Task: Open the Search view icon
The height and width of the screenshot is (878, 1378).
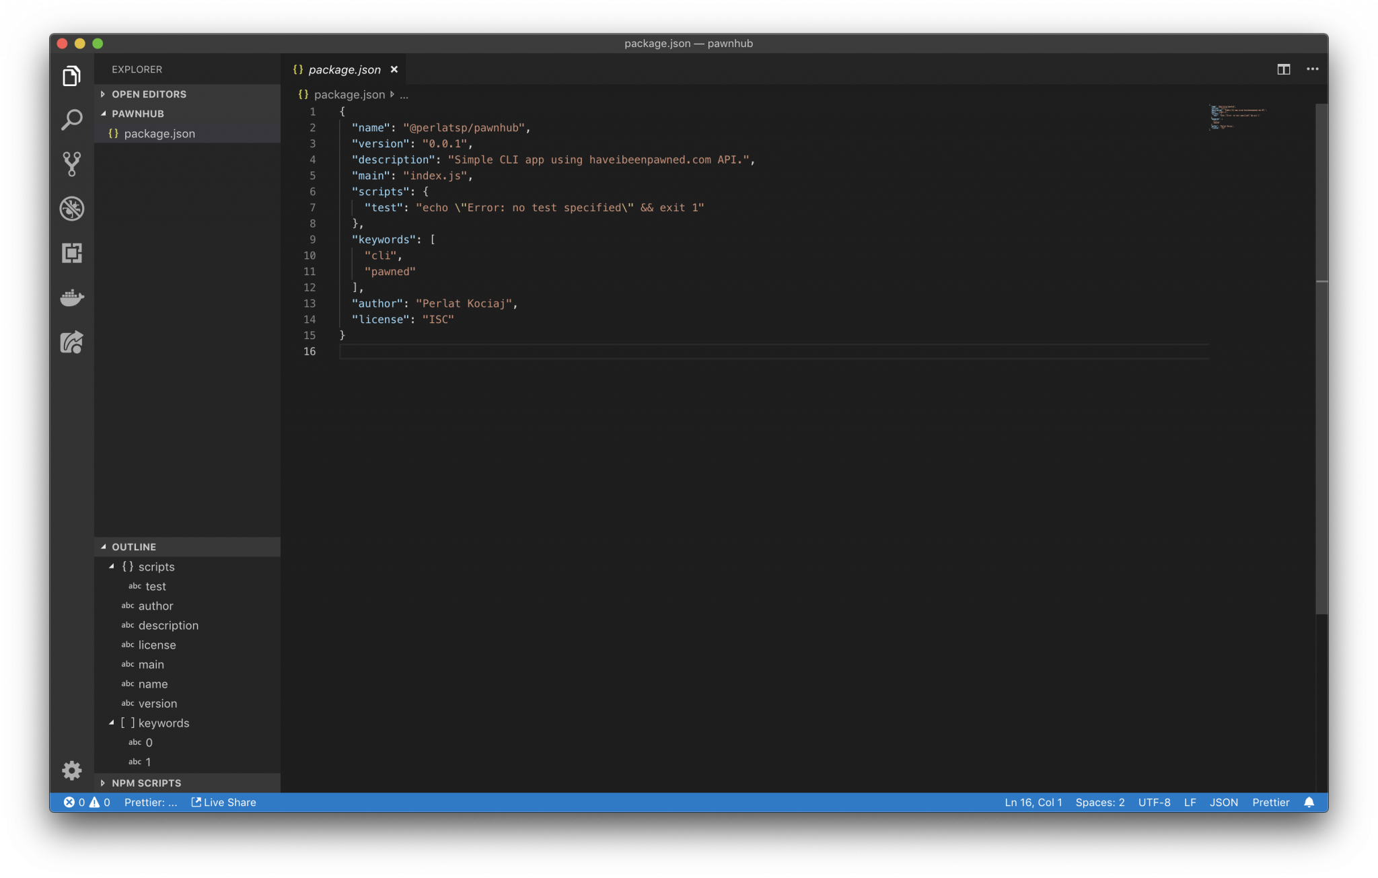Action: (x=71, y=120)
